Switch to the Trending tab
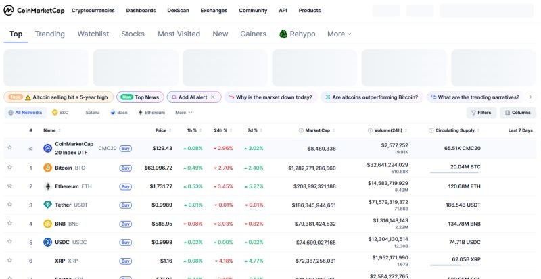Viewport: 541px width, 279px height. [49, 34]
